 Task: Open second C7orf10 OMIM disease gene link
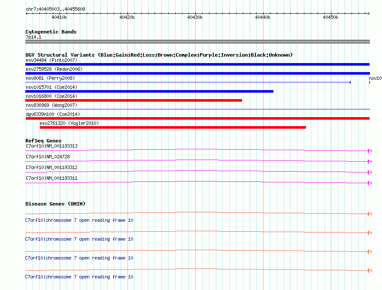[79, 239]
